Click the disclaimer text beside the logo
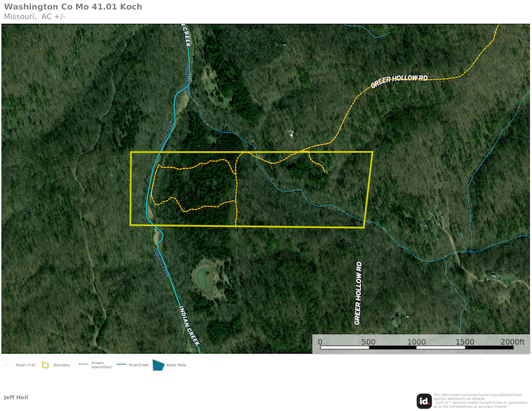Screen dimensions: 532x411 477,400
